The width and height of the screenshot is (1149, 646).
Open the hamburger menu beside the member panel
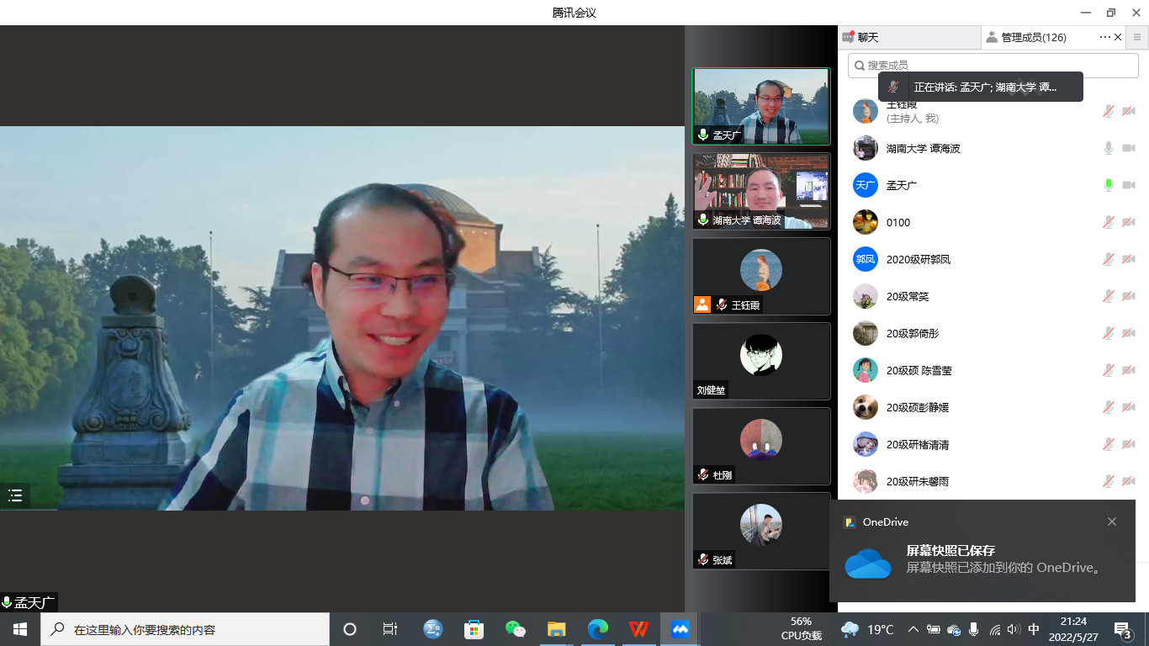tap(1137, 37)
